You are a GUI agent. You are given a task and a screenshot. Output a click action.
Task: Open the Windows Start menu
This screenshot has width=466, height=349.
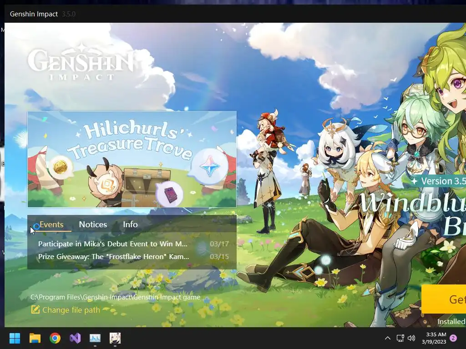[15, 338]
